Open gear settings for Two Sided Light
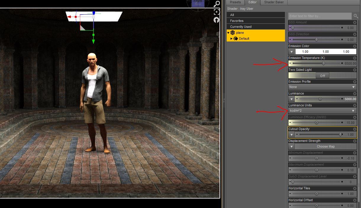Viewport: 361px width, 208px height. 355,70
